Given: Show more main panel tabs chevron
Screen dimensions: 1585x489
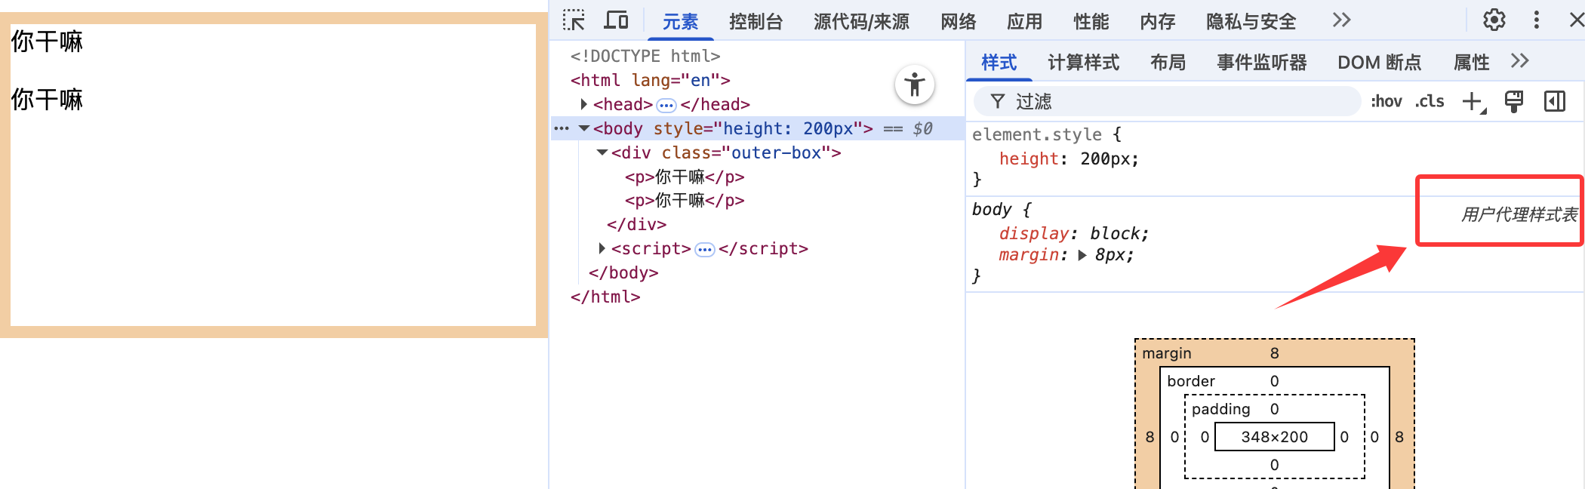Looking at the screenshot, I should (x=1341, y=20).
